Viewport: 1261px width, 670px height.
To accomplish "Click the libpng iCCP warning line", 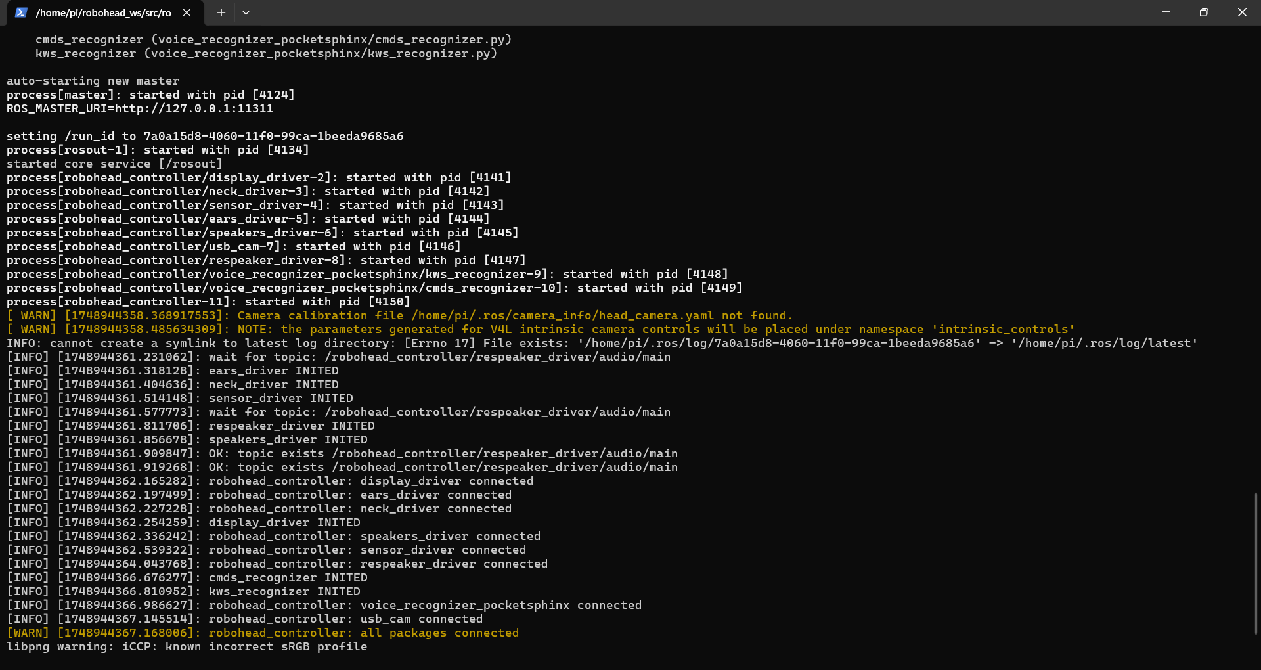I will (x=187, y=646).
